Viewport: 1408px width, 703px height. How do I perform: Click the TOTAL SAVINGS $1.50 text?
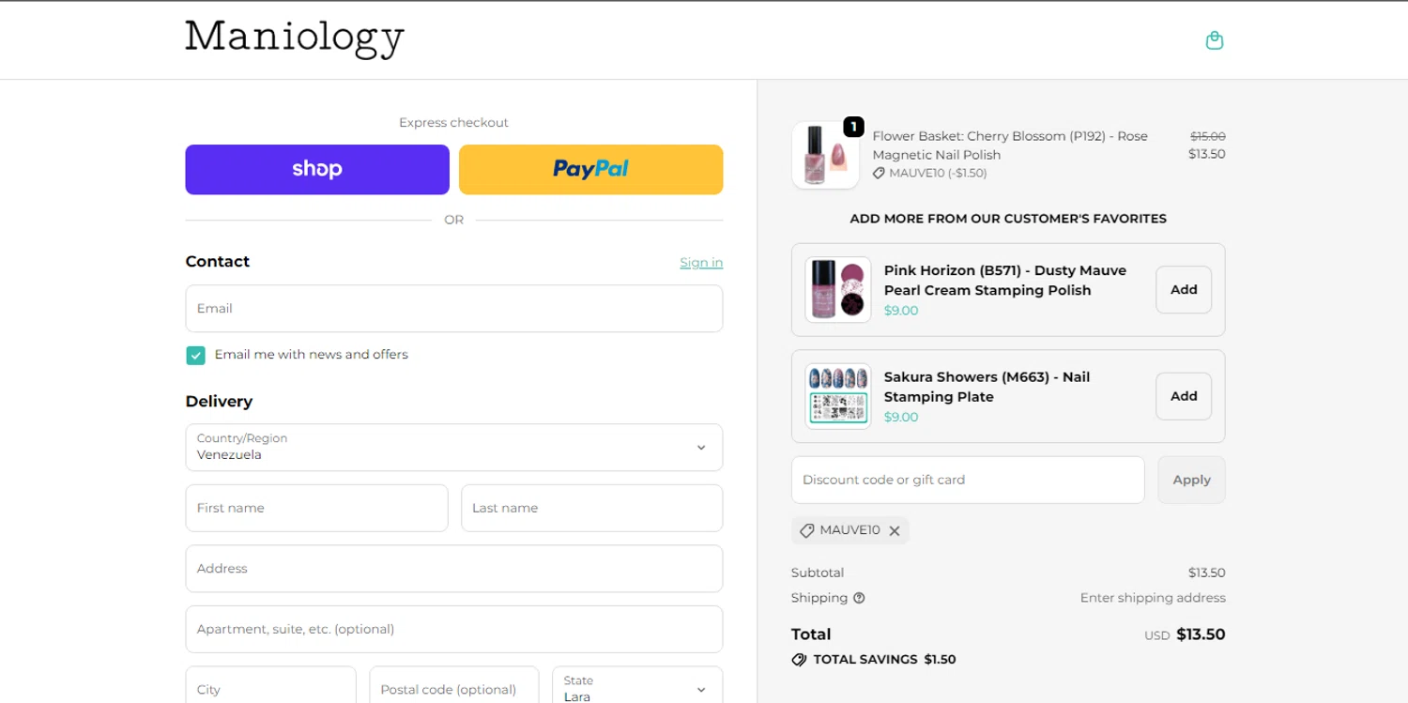pos(884,660)
